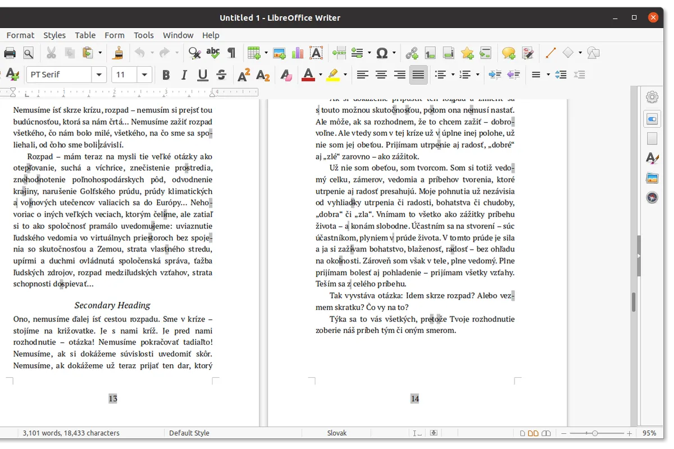Click the Subscript icon
Screen dimensions: 674x449
(x=262, y=75)
